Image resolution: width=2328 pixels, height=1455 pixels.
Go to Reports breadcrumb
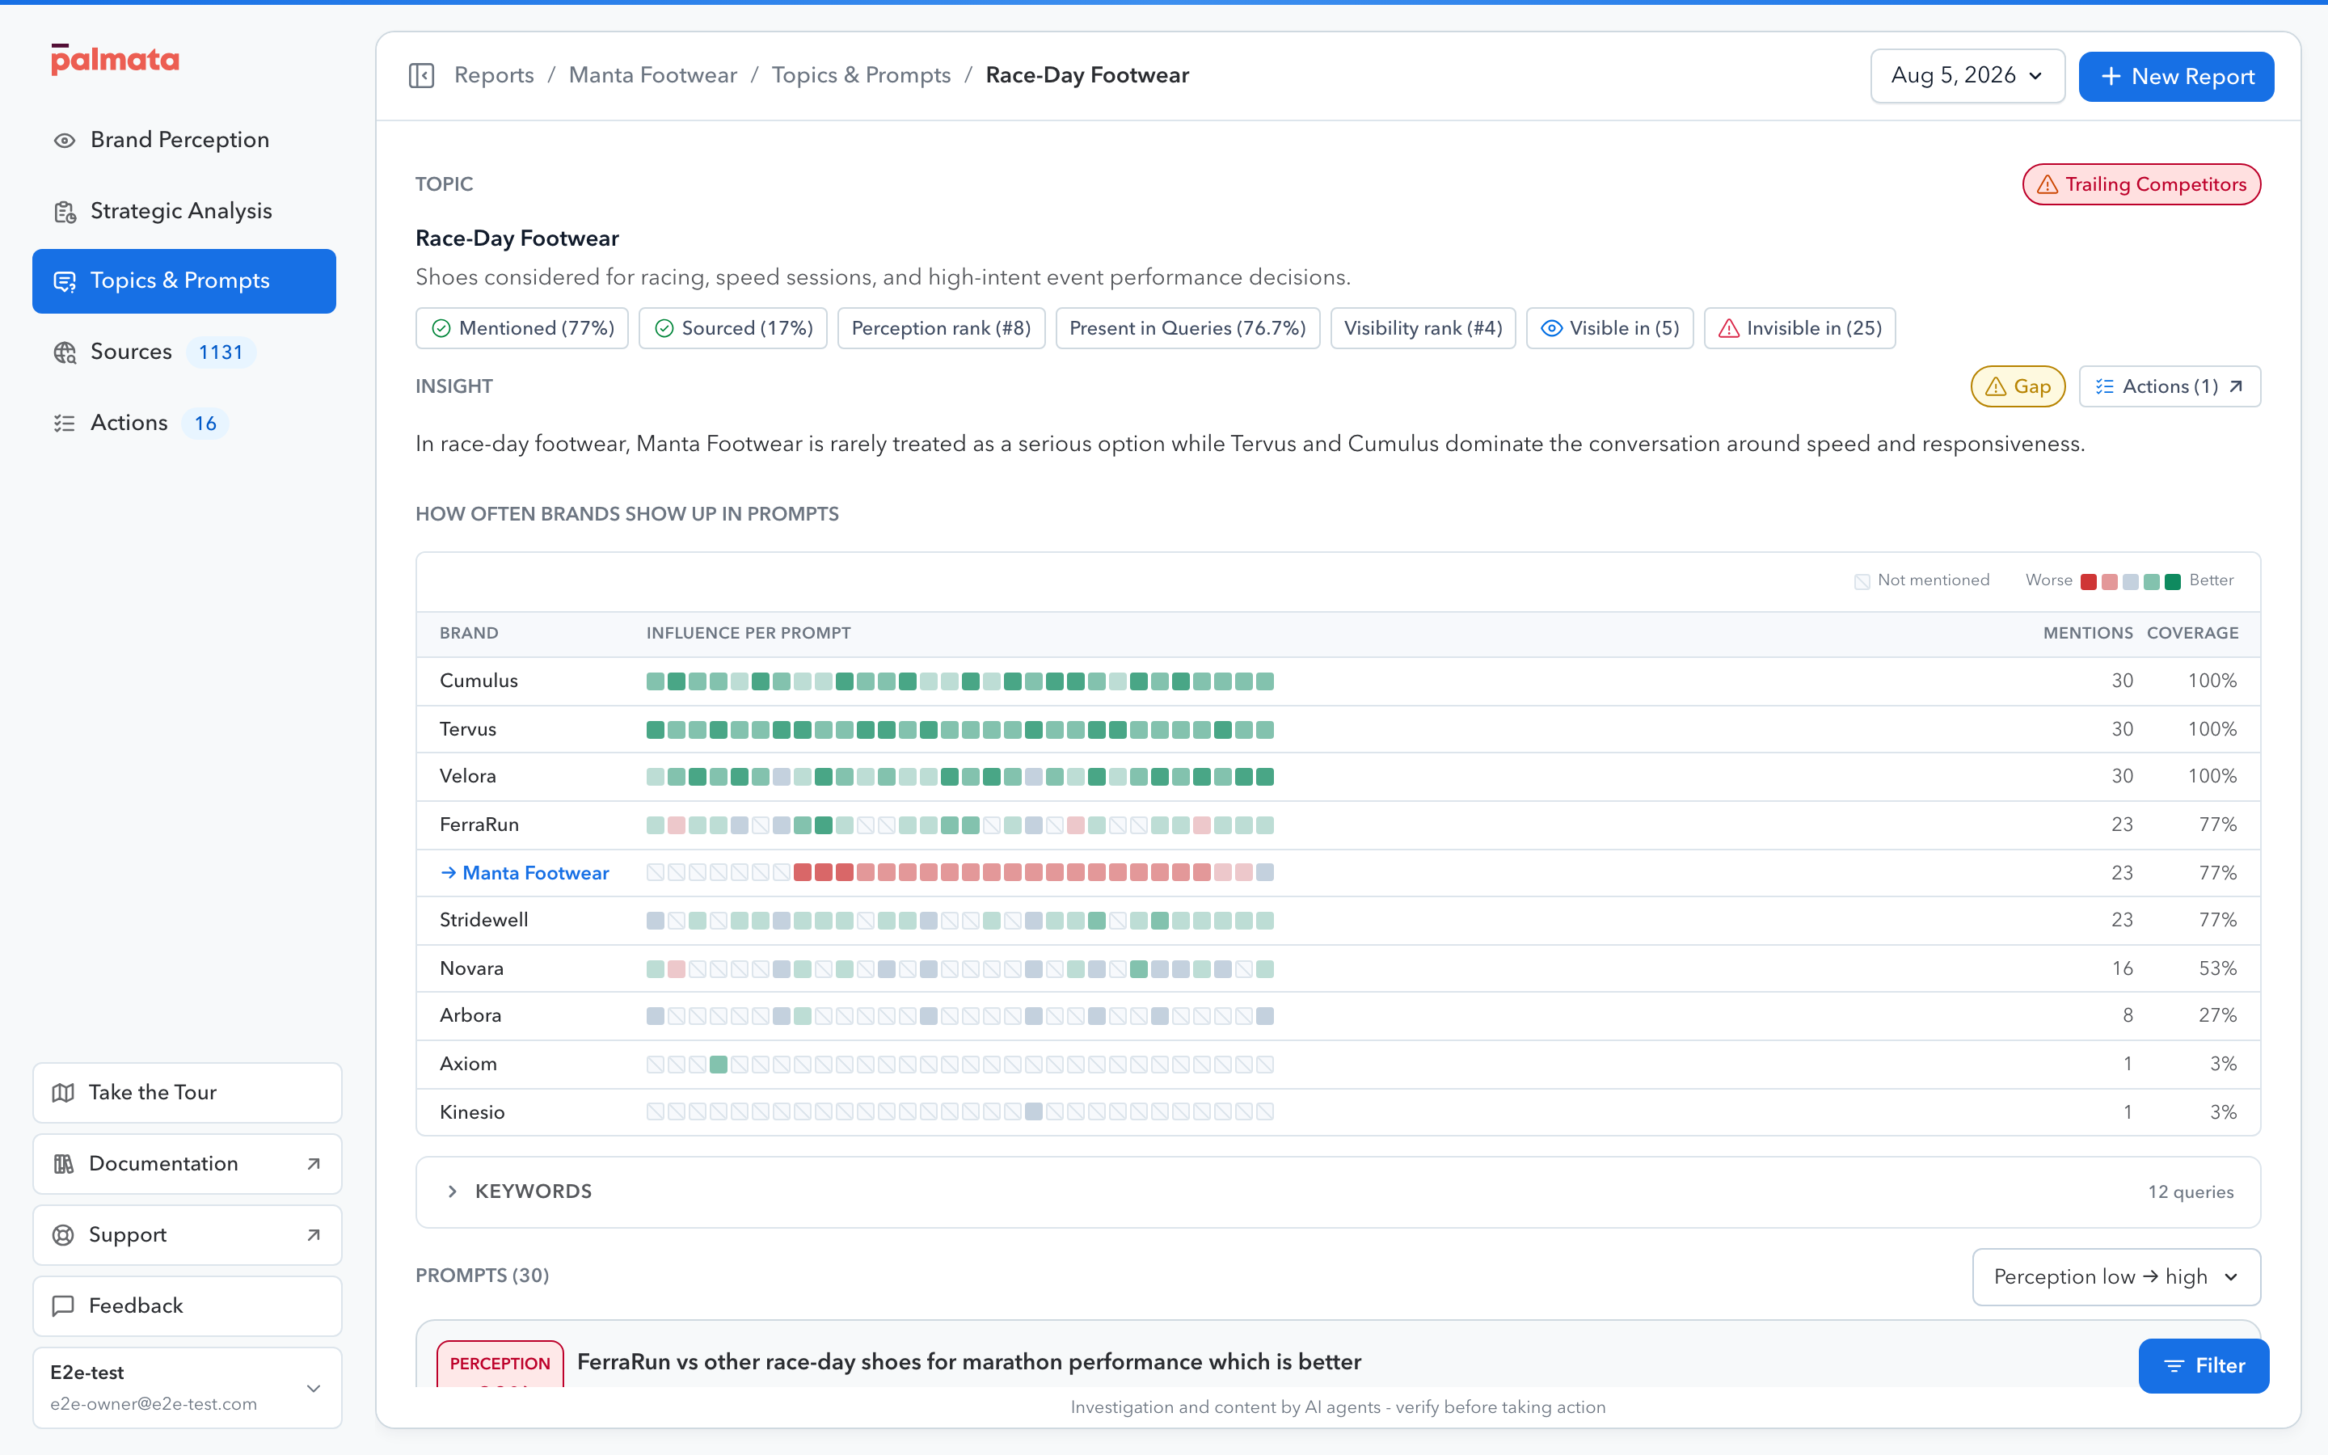[x=494, y=75]
